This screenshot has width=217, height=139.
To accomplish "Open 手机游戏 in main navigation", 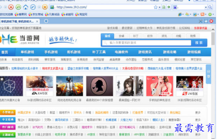I will click(x=51, y=52).
